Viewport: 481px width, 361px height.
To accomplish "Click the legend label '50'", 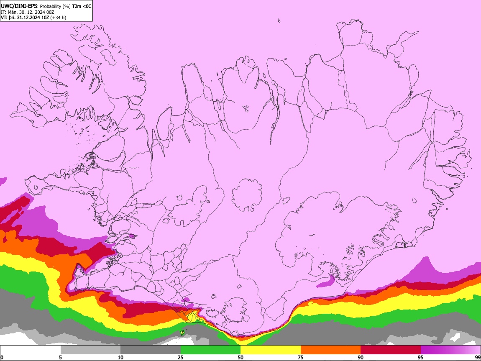I will [x=240, y=358].
